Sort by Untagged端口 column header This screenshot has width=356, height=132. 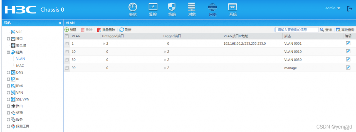(x=130, y=36)
